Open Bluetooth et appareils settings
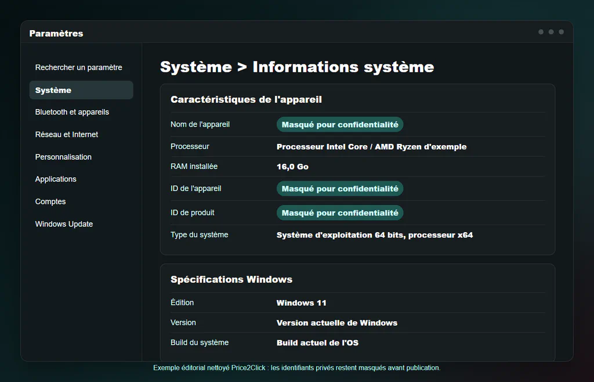This screenshot has width=594, height=382. click(x=81, y=112)
